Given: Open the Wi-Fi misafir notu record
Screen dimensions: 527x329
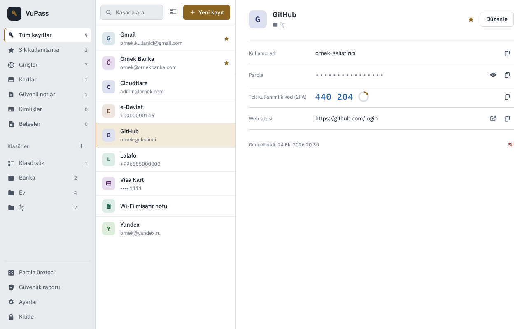Looking at the screenshot, I should coord(165,206).
